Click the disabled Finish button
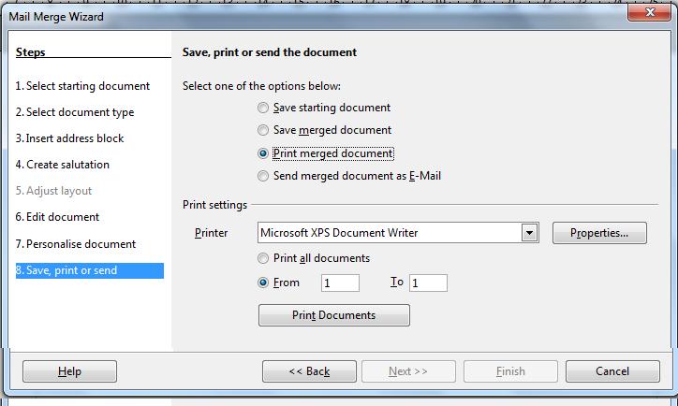 coord(510,371)
